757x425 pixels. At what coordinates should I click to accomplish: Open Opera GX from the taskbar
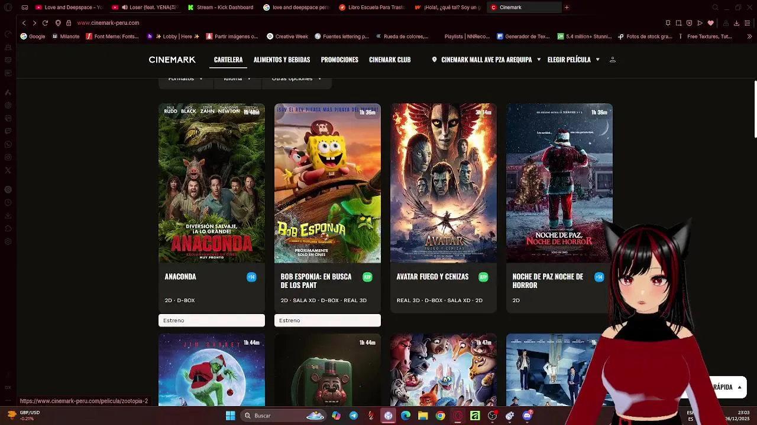click(x=458, y=416)
